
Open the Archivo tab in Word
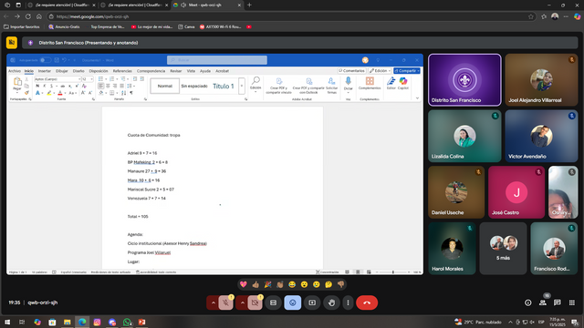click(x=15, y=71)
